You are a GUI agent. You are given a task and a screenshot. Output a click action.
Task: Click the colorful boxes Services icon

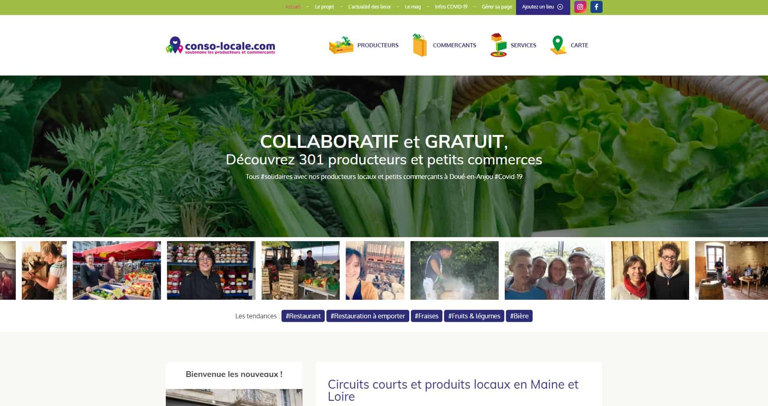point(498,45)
